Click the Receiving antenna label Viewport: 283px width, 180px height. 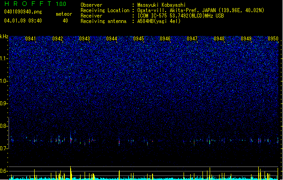[x=103, y=21]
